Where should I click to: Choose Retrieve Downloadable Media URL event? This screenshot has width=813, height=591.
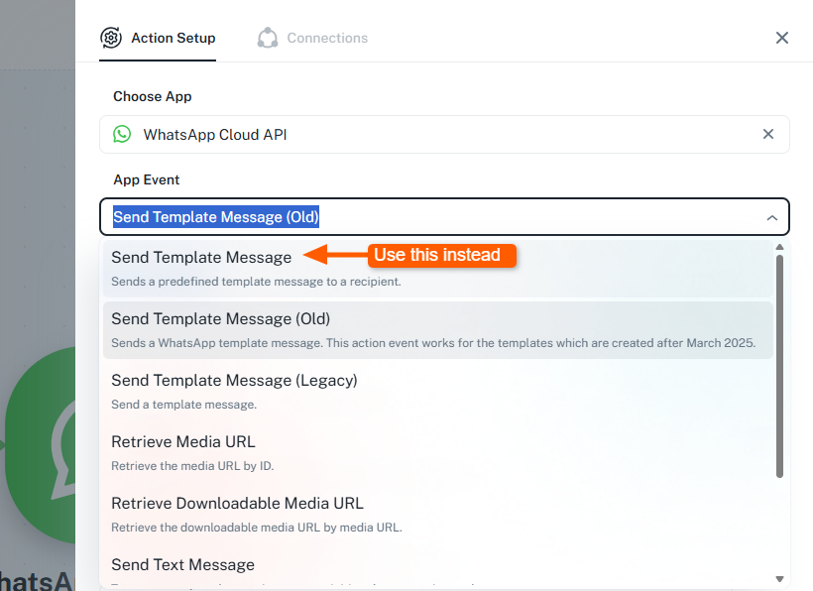coord(437,515)
